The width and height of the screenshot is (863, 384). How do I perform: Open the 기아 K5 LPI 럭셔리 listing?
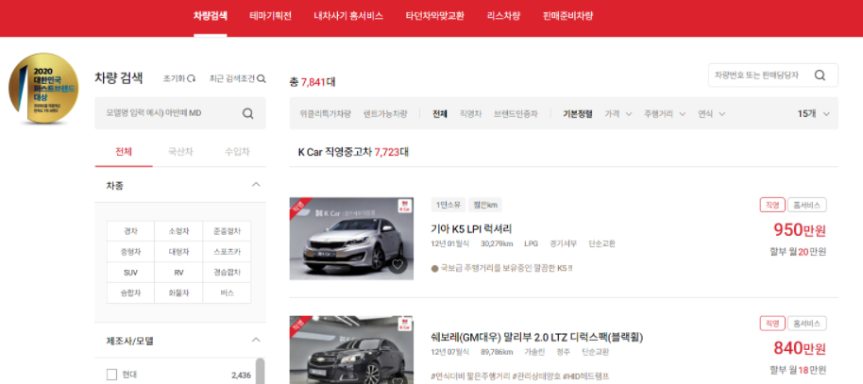472,228
